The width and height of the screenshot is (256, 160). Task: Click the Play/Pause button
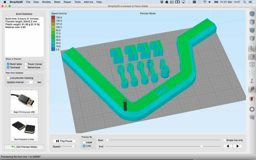point(64,141)
